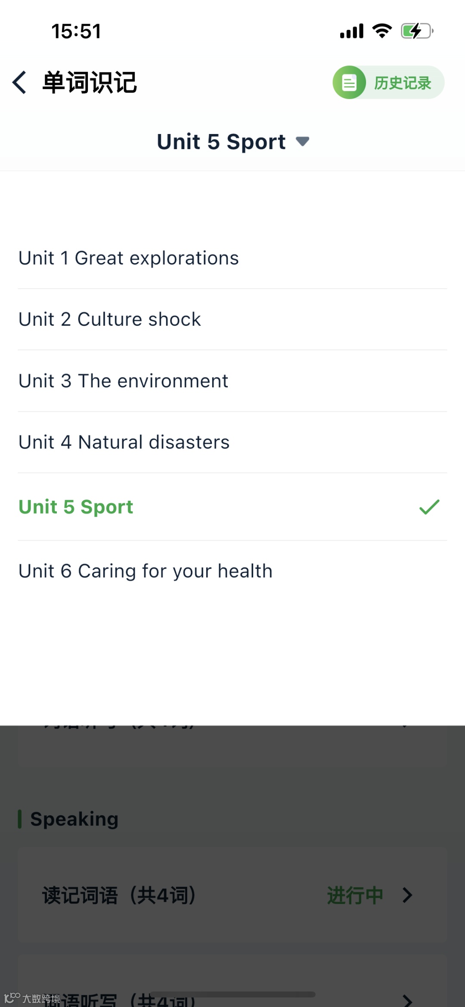The height and width of the screenshot is (1007, 465).
Task: Collapse the Unit 5 Sport dropdown arrow
Action: (x=303, y=141)
